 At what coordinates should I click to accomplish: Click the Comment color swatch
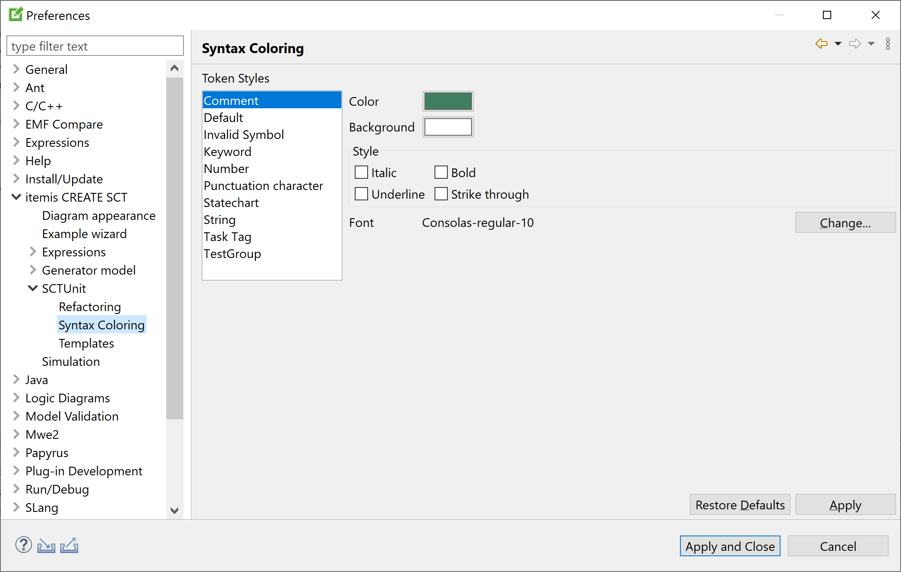448,100
